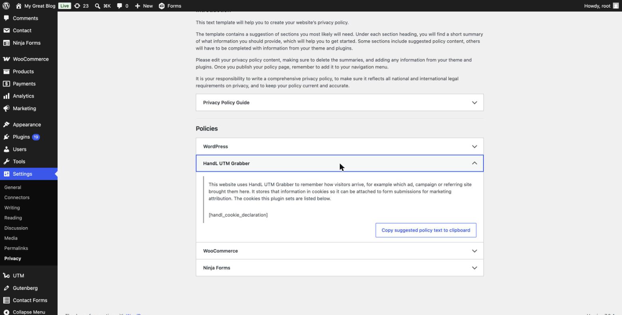Open the updates icon showing 23
This screenshot has height=315, width=622.
[x=77, y=6]
